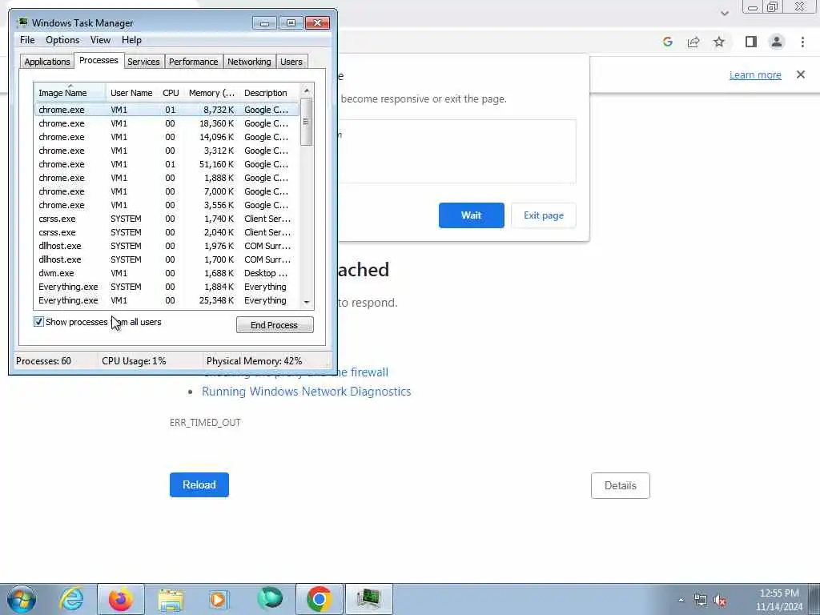The width and height of the screenshot is (820, 615).
Task: Click the Show desktop strip by clock
Action: [x=814, y=599]
